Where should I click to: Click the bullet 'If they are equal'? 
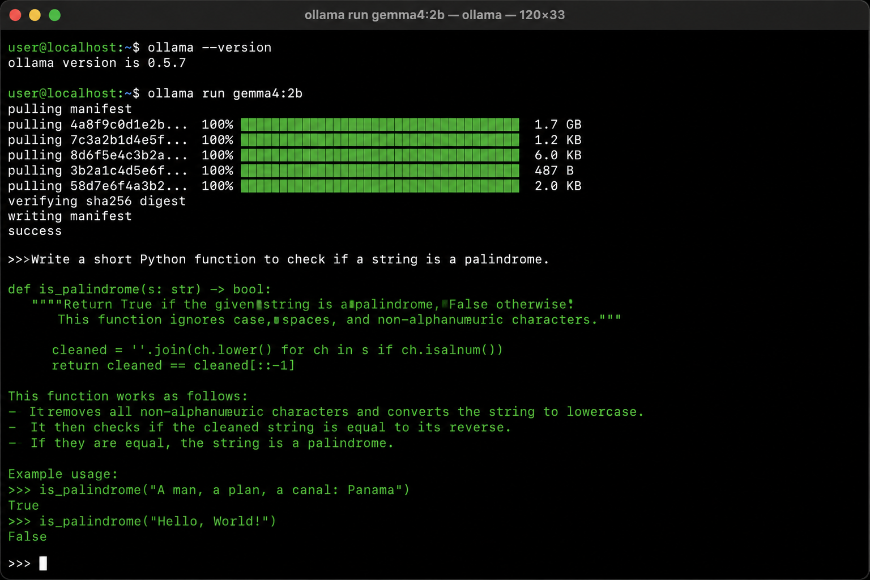pos(201,443)
